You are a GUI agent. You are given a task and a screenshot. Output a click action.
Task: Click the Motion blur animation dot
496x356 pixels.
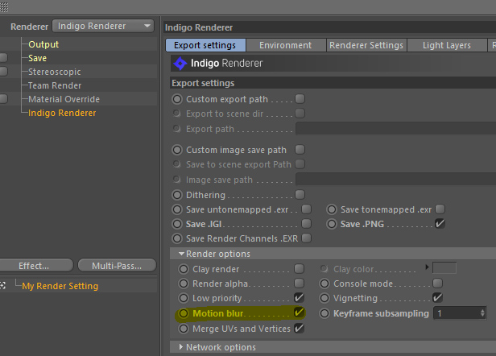click(x=184, y=313)
